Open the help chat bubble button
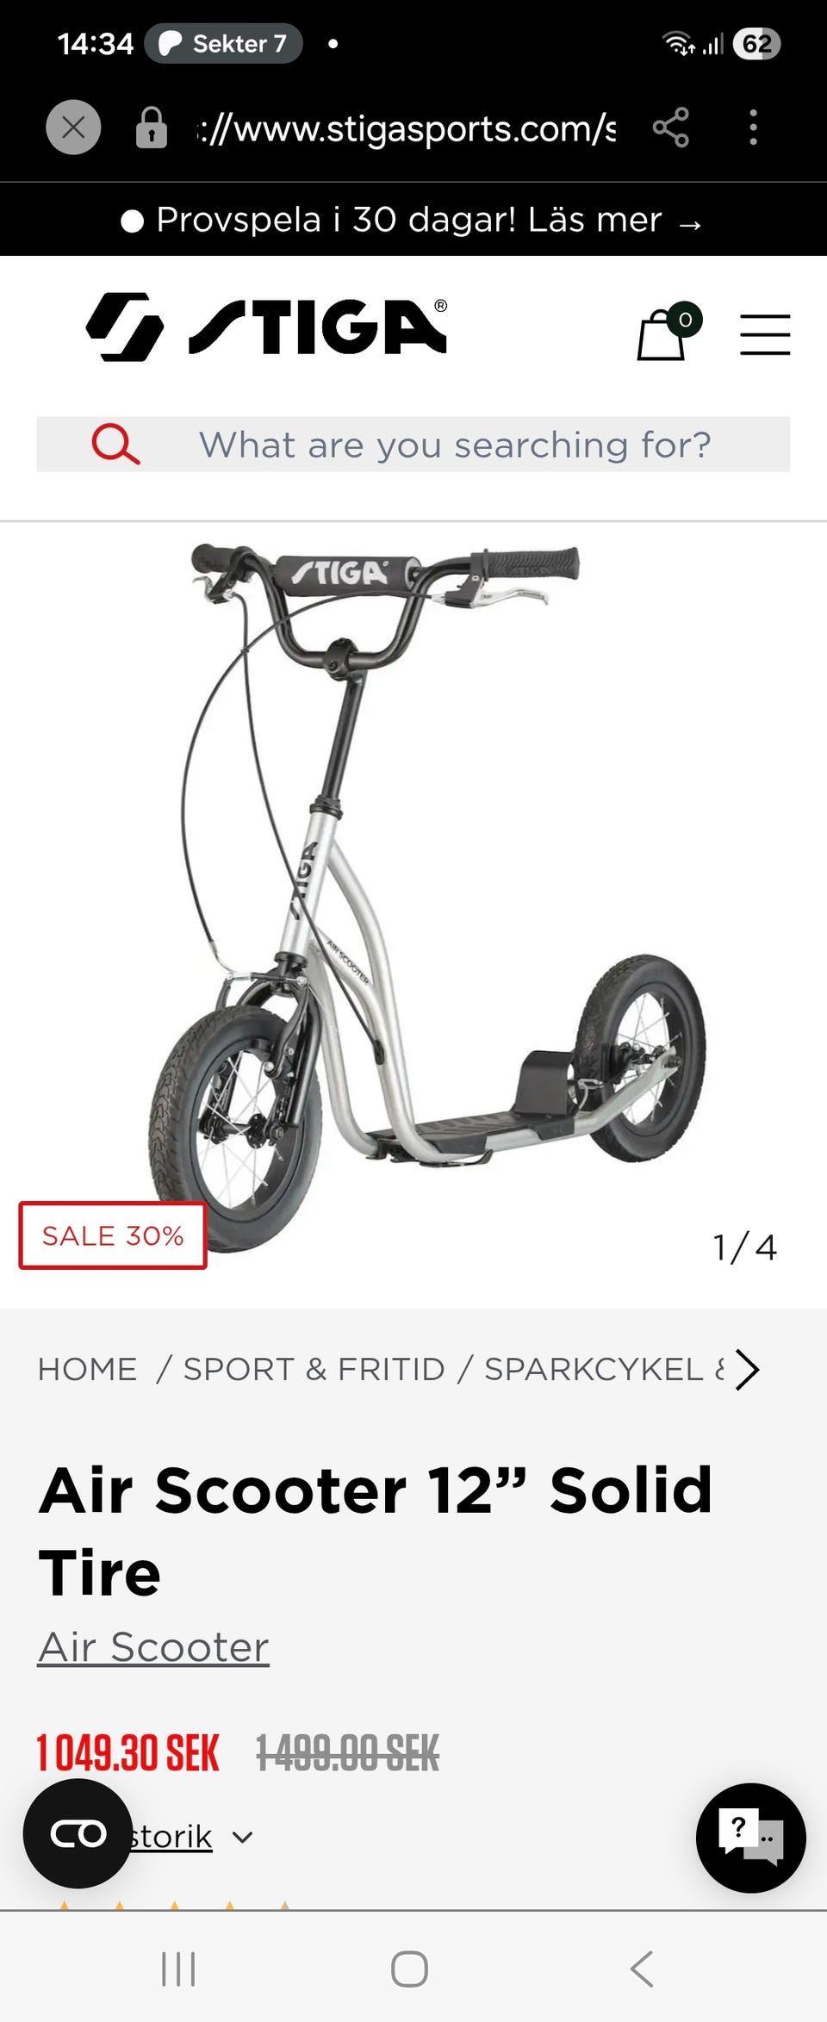Screen dimensions: 827x2022 (x=750, y=1838)
